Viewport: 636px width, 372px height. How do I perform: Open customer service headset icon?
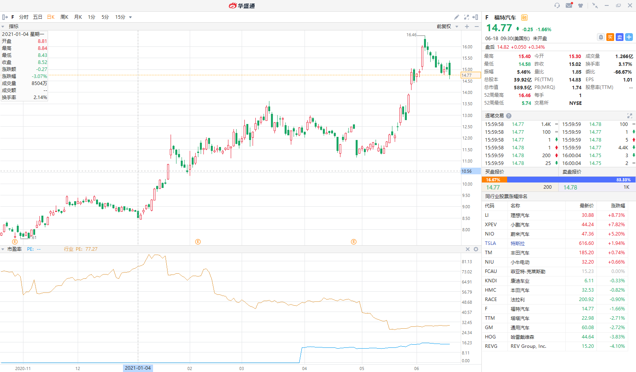(x=557, y=5)
